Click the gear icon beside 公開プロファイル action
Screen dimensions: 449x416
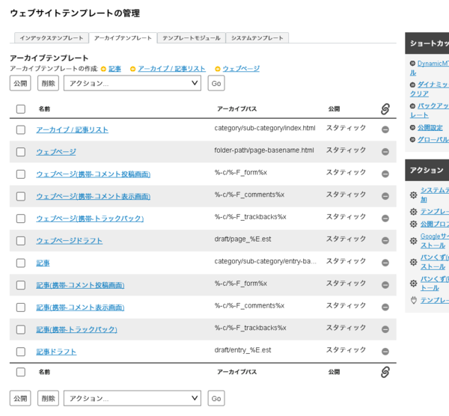click(413, 224)
